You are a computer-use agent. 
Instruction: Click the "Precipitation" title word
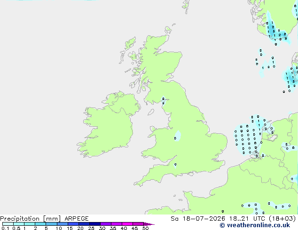[20, 219]
